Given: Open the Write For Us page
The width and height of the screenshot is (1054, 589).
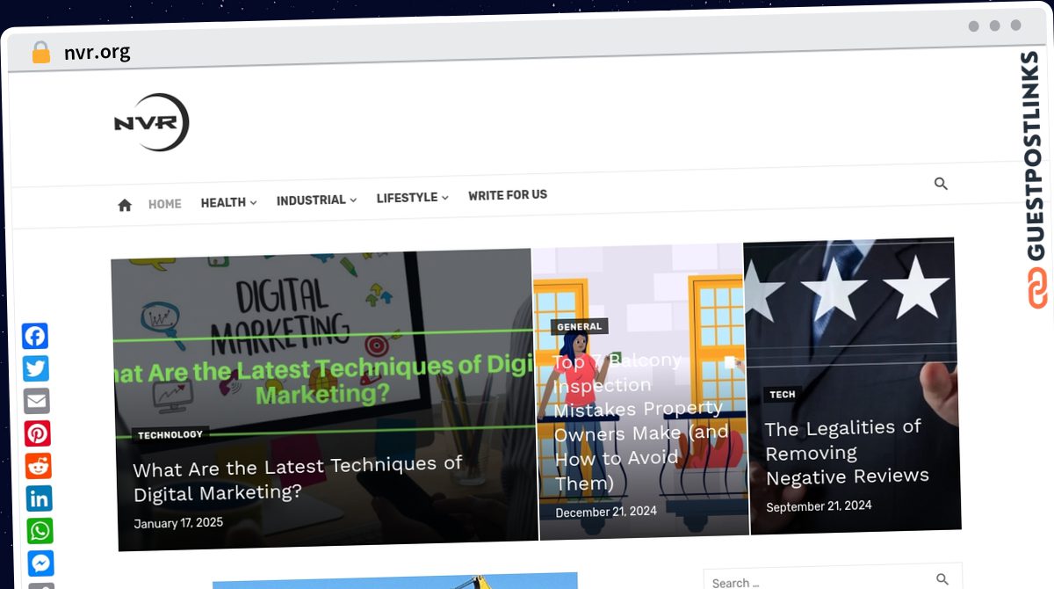Looking at the screenshot, I should point(508,195).
